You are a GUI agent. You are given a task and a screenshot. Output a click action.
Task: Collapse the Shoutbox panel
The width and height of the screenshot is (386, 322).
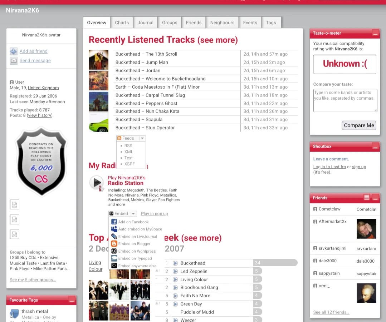[375, 146]
